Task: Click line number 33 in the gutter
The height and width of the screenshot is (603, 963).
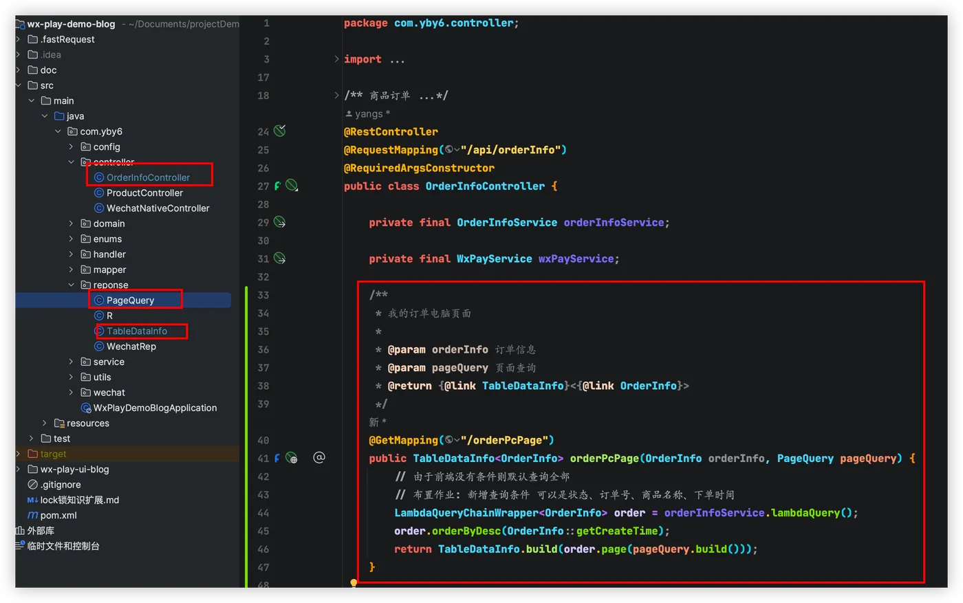Action: [x=263, y=295]
